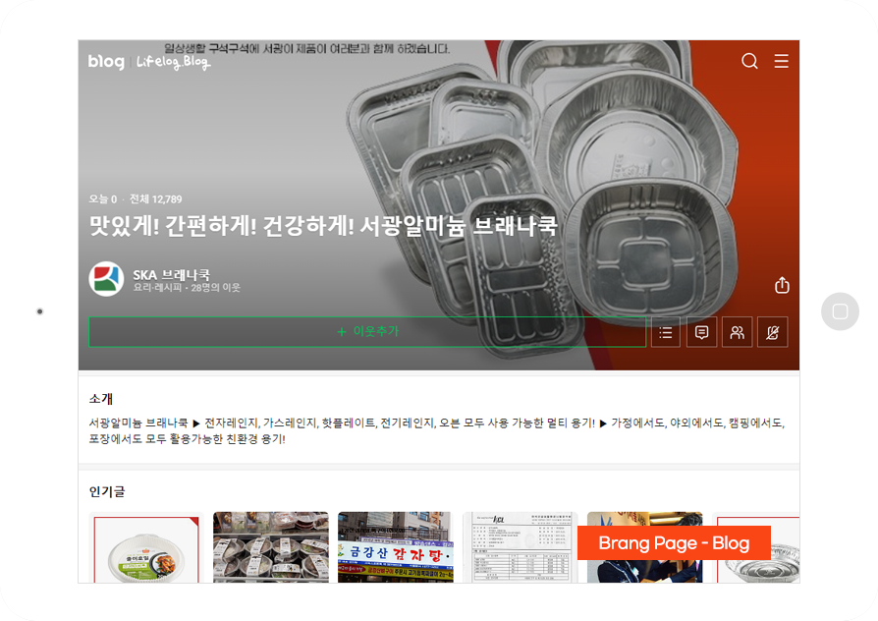Click the blog title 맛있게! 간편하게! 건강하게!
Screen dimensions: 878x621
(x=323, y=226)
